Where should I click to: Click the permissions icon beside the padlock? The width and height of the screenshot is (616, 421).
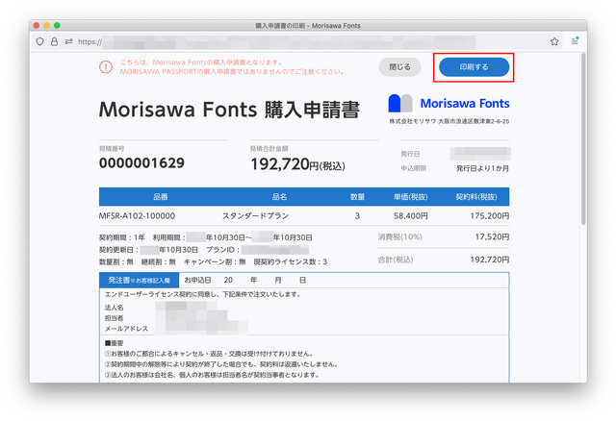68,41
